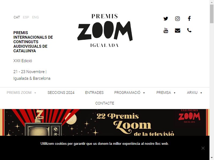The width and height of the screenshot is (214, 160).
Task: Expand the PREMIS ZOOM dropdown arrow
Action: (35, 93)
